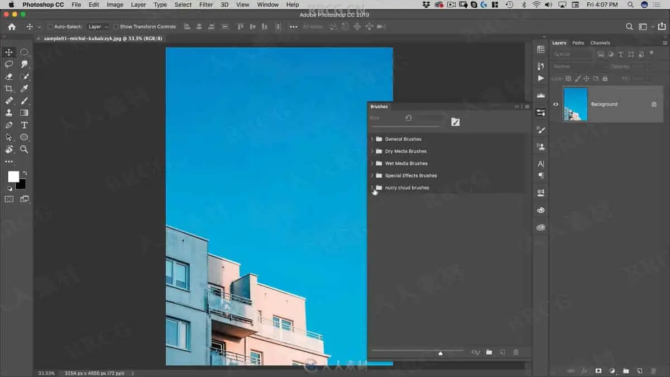This screenshot has width=670, height=377.
Task: Open the Window menu
Action: pos(268,4)
